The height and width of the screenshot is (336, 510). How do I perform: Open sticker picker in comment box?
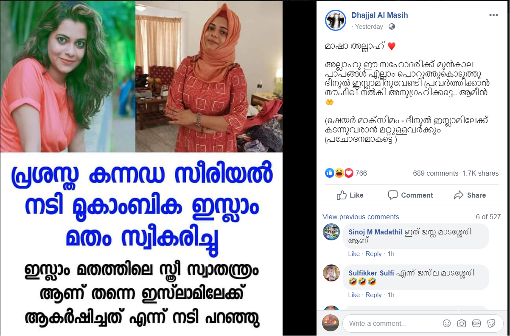click(491, 323)
